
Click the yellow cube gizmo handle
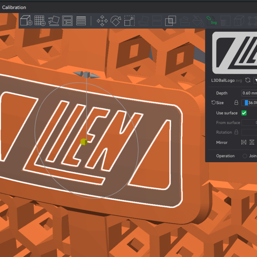(84, 142)
